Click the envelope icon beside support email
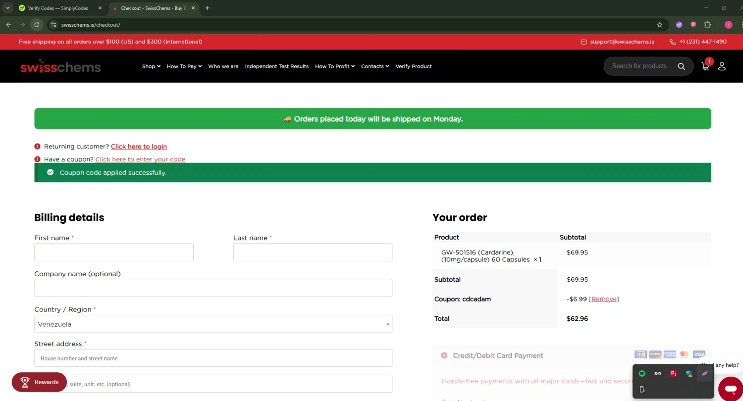The width and height of the screenshot is (743, 401). point(584,42)
